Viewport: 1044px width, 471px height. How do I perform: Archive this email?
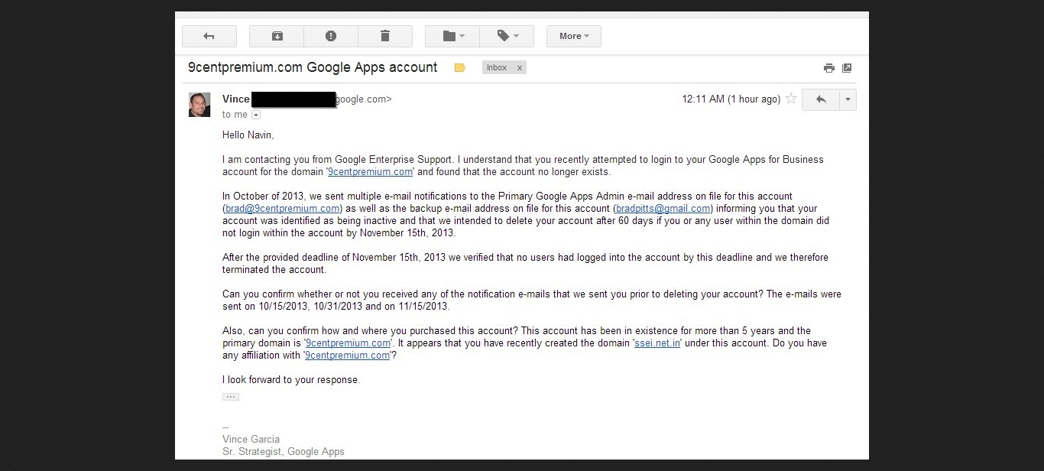coord(277,36)
